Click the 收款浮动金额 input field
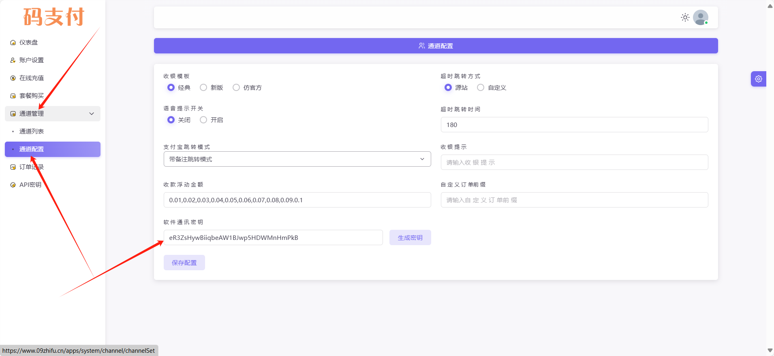 pyautogui.click(x=297, y=200)
